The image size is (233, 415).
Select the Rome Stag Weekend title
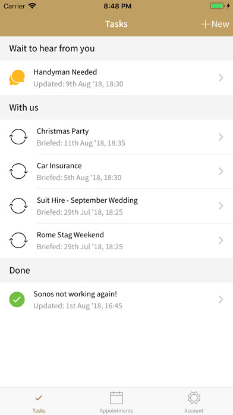(70, 235)
